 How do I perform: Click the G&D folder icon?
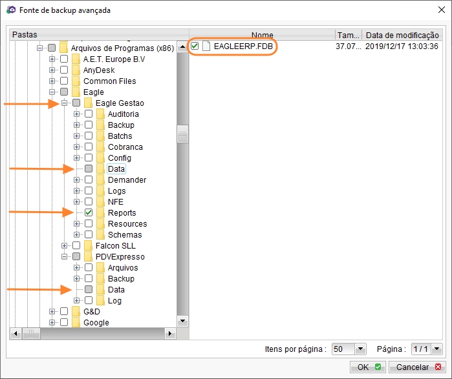coord(76,311)
